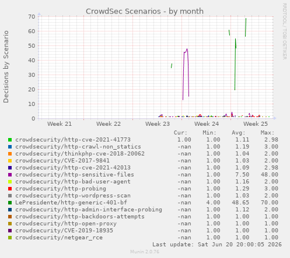Image resolution: width=290 pixels, height=258 pixels.
Task: Click the olive green netgear_rce legend swatch
Action: coord(10,238)
